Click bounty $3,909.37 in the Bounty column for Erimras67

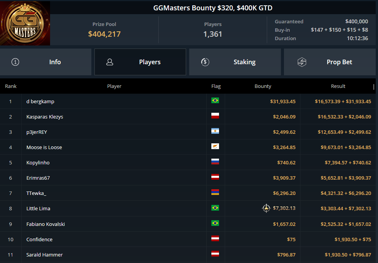pos(284,178)
